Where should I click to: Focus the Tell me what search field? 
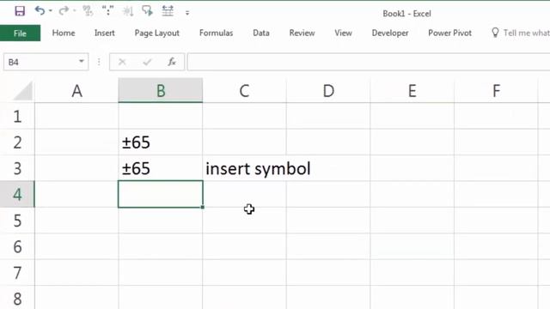pyautogui.click(x=526, y=33)
